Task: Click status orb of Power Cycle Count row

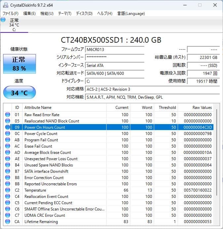Action: (x=8, y=133)
